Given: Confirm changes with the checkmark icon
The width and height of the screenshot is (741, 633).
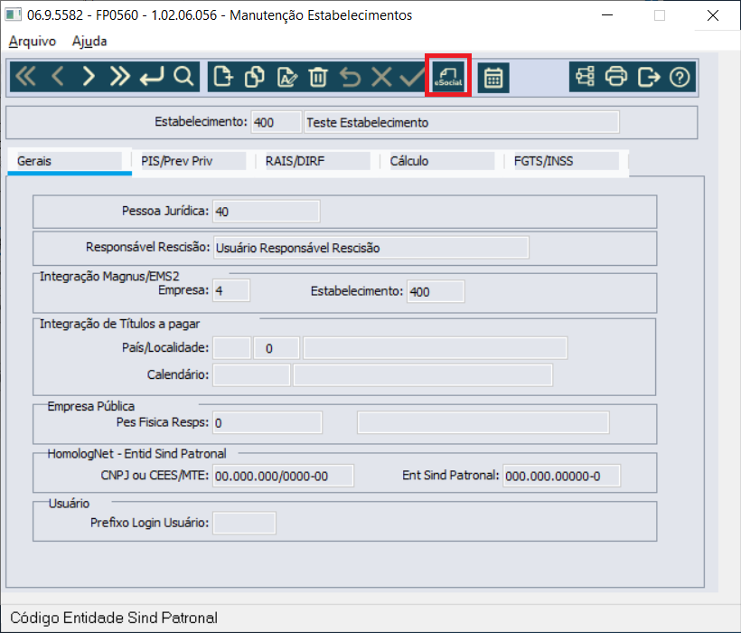Looking at the screenshot, I should (412, 77).
